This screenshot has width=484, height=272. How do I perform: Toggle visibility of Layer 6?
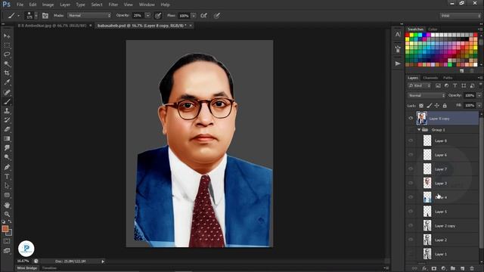(x=411, y=154)
